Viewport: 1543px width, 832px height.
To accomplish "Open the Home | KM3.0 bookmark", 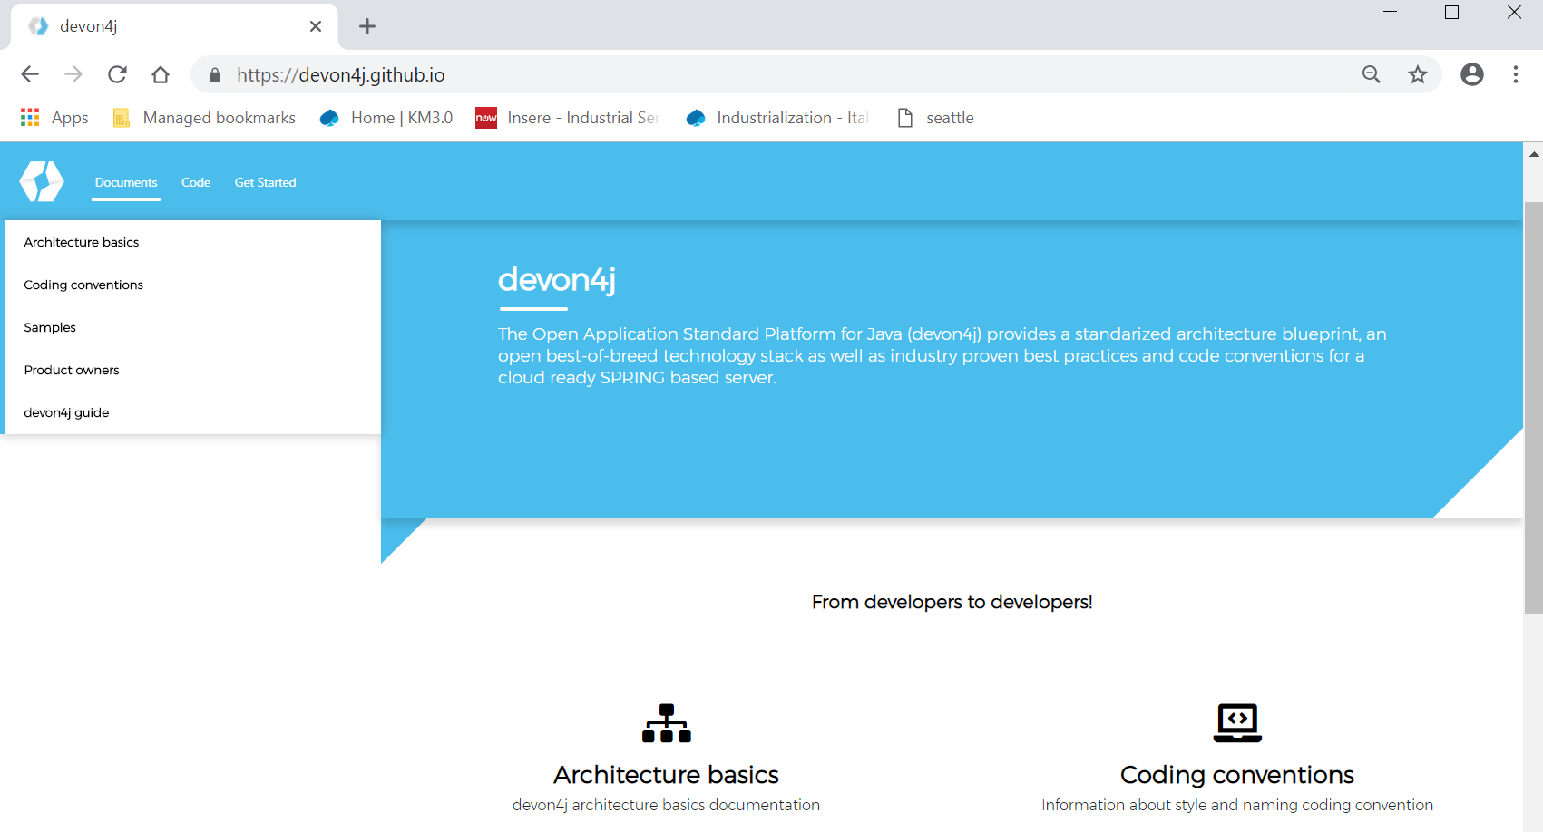I will pos(387,118).
